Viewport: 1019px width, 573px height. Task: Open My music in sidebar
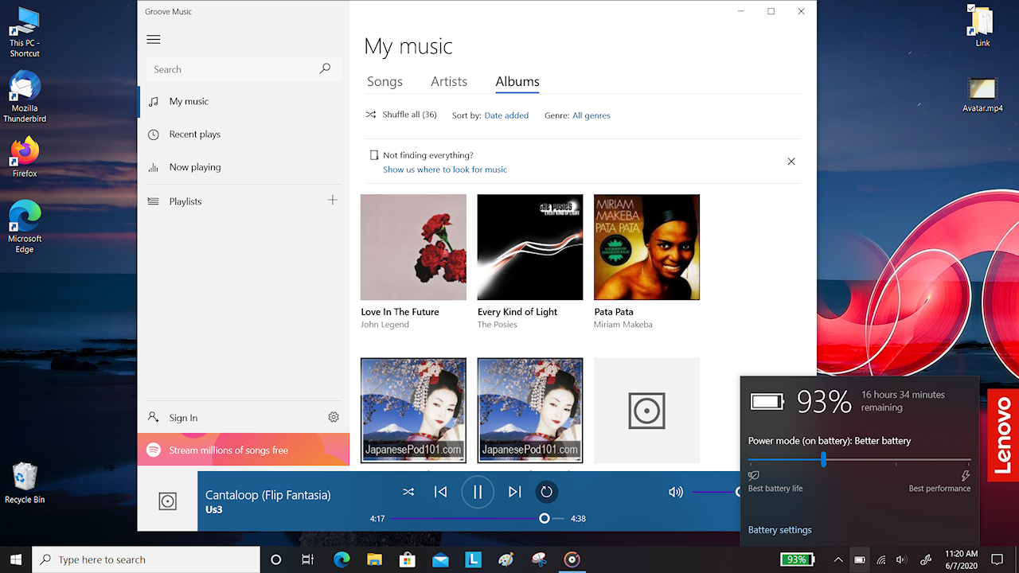[244, 101]
